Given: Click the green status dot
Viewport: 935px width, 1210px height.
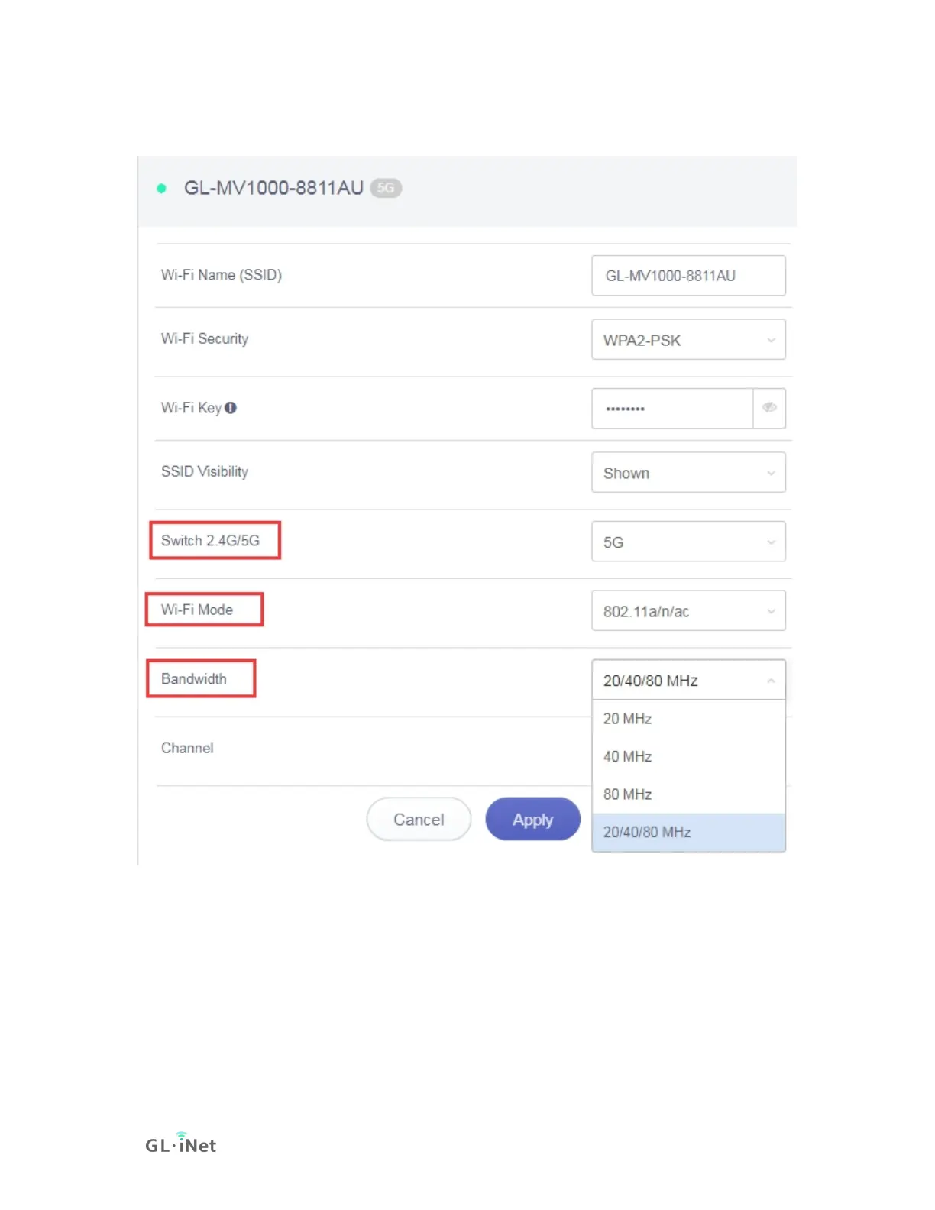Looking at the screenshot, I should [161, 188].
